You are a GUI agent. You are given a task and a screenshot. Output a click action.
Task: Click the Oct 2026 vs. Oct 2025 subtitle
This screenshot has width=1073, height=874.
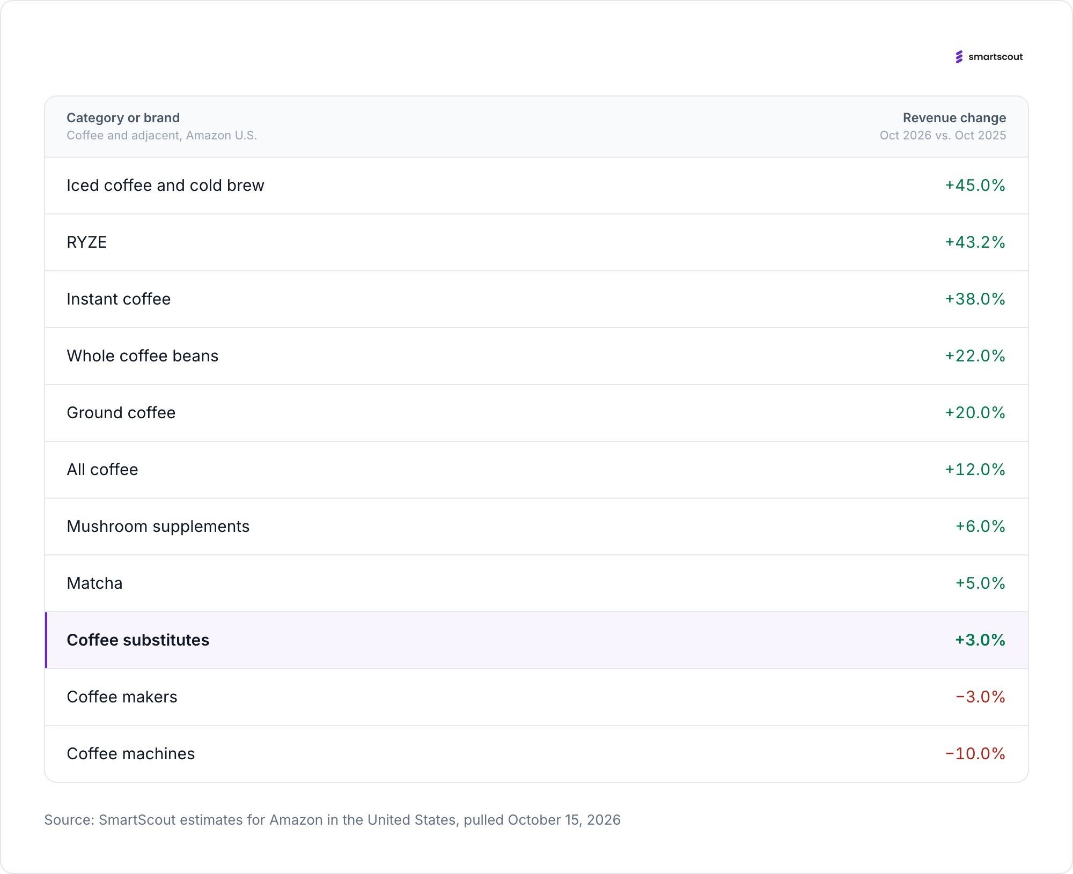point(943,136)
